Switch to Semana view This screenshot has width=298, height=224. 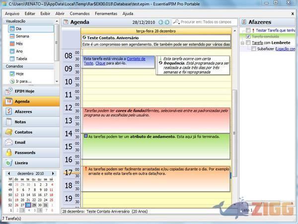pyautogui.click(x=22, y=36)
